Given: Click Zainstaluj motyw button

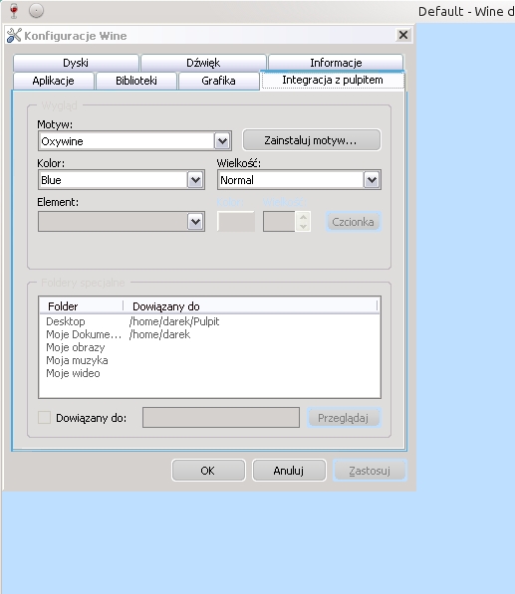Looking at the screenshot, I should [312, 140].
